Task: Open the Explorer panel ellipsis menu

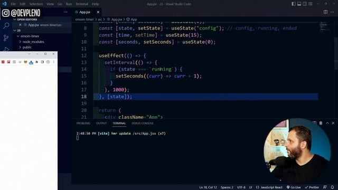Action: 65,12
